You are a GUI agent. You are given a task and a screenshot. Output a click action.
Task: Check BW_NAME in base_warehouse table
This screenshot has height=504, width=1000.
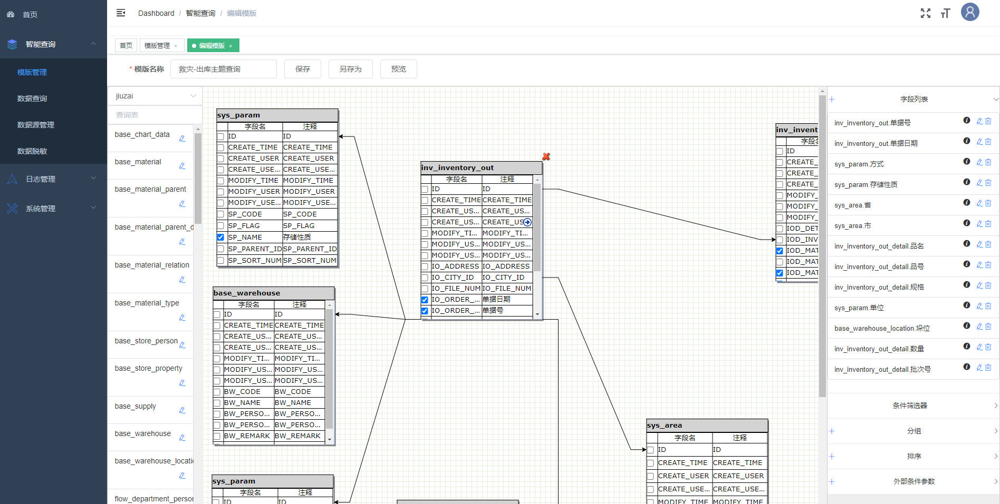click(x=217, y=403)
